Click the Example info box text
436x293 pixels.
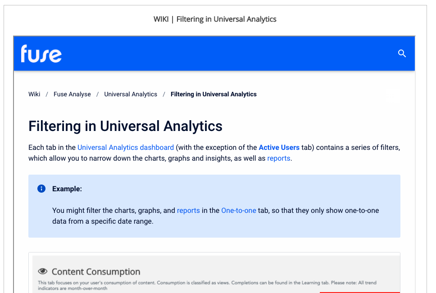pyautogui.click(x=215, y=216)
